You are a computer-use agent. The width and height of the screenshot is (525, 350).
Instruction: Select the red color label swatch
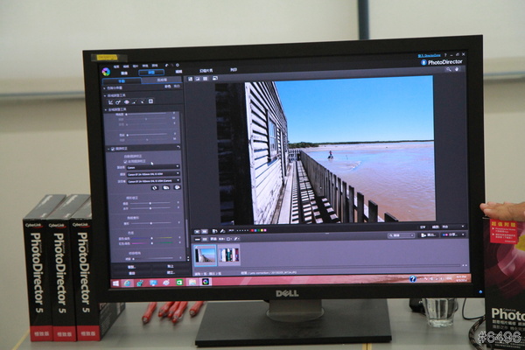(252, 230)
